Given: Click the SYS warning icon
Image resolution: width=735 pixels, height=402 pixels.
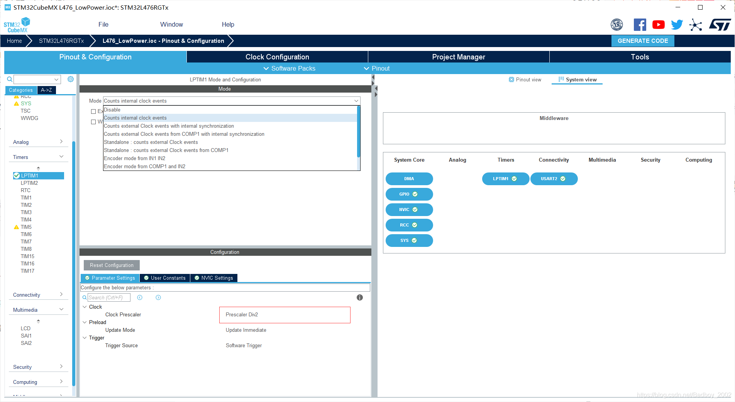Looking at the screenshot, I should click(x=16, y=103).
